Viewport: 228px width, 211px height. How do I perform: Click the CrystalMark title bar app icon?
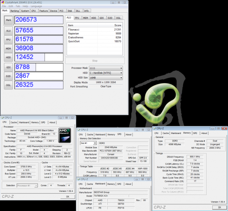click(x=2, y=2)
